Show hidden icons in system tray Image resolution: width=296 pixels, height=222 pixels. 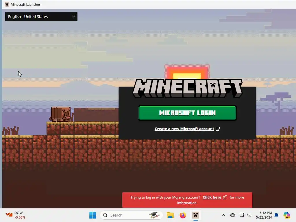point(223,215)
